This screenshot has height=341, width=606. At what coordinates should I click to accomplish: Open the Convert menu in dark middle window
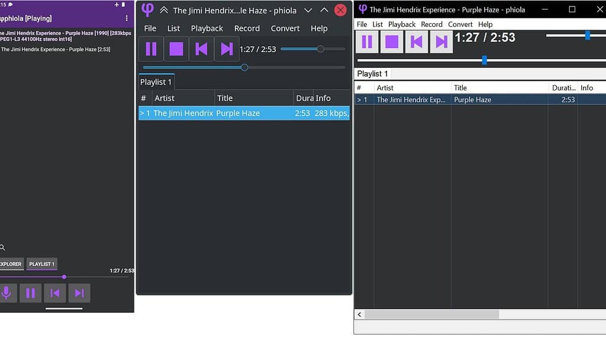tap(285, 28)
